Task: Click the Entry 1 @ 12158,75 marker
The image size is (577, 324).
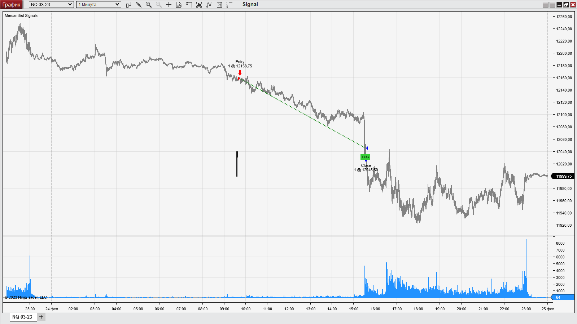Action: point(240,64)
